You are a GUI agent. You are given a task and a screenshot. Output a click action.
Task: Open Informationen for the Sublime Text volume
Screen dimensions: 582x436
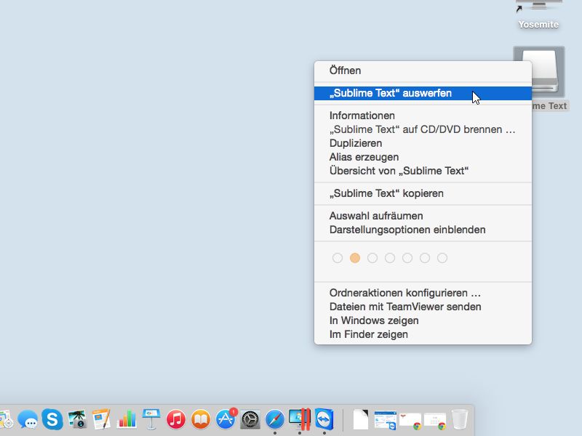pos(423,116)
